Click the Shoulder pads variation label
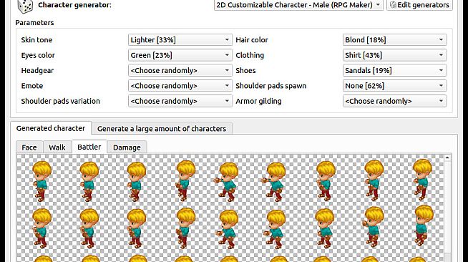This screenshot has height=262, width=468. pos(61,101)
